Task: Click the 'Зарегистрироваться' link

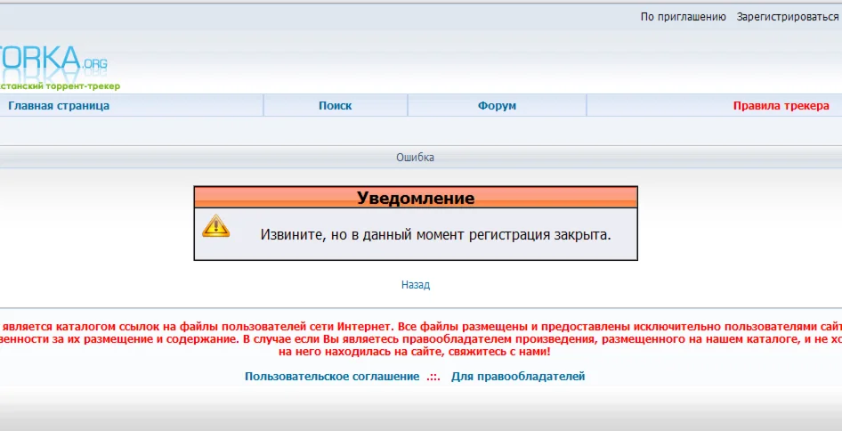Action: (x=787, y=17)
